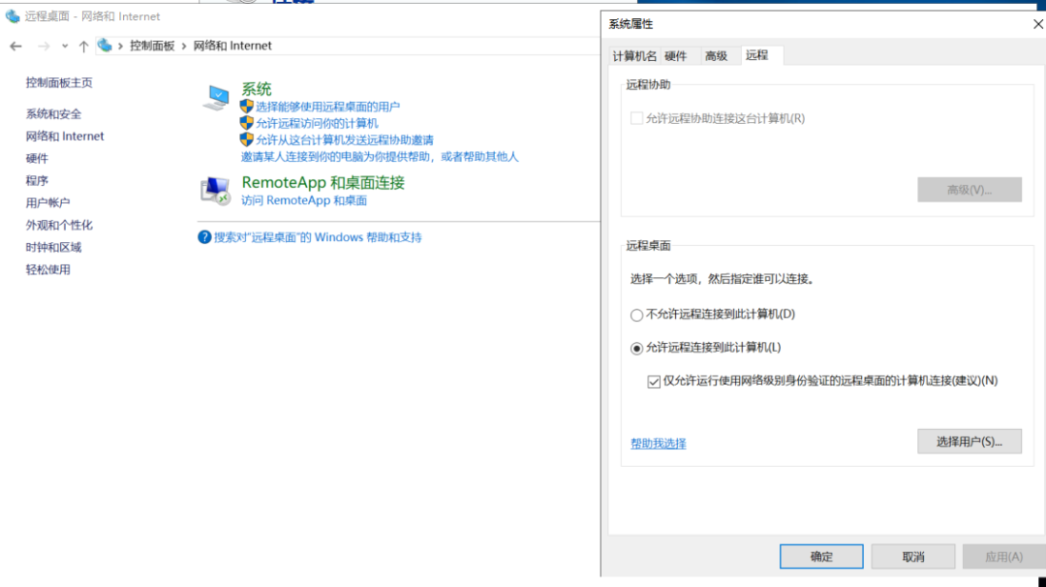This screenshot has height=587, width=1046.
Task: Open 访问 RemoteApp 和桌面 link
Action: 303,201
